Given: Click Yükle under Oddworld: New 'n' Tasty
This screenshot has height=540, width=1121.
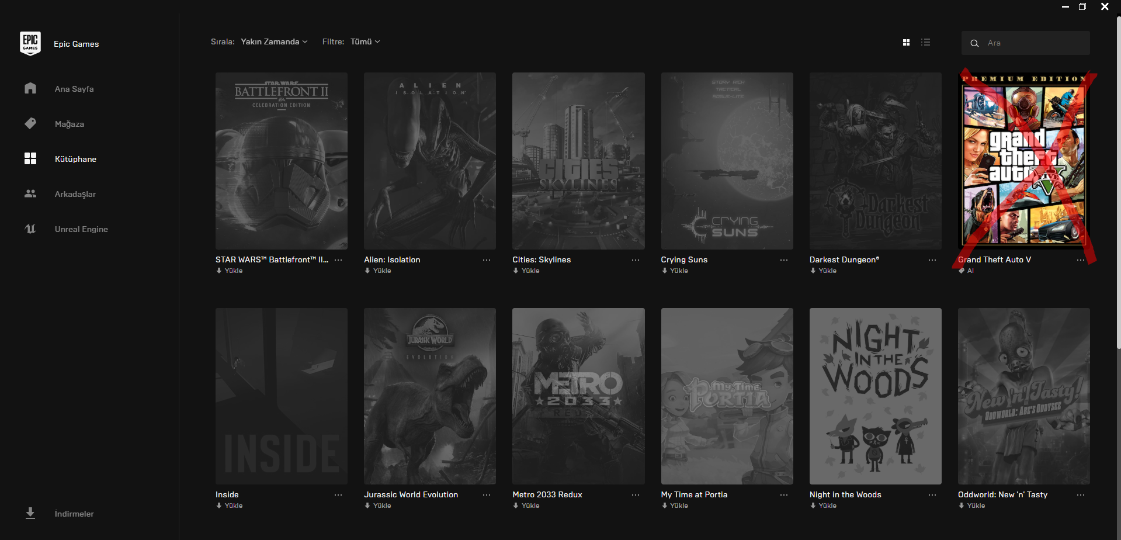Looking at the screenshot, I should click(x=971, y=506).
